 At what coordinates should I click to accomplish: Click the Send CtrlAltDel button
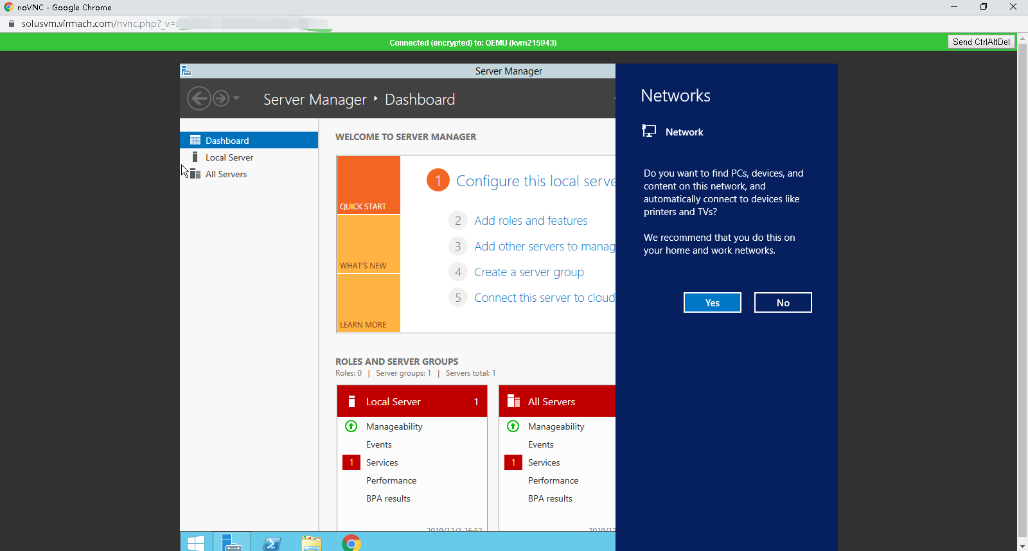point(981,42)
